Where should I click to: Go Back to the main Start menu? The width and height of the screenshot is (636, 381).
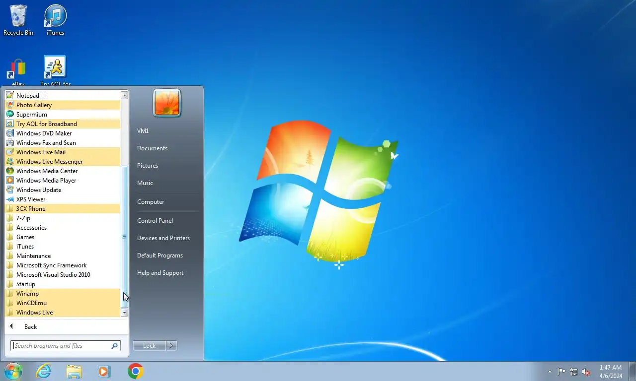(67, 326)
